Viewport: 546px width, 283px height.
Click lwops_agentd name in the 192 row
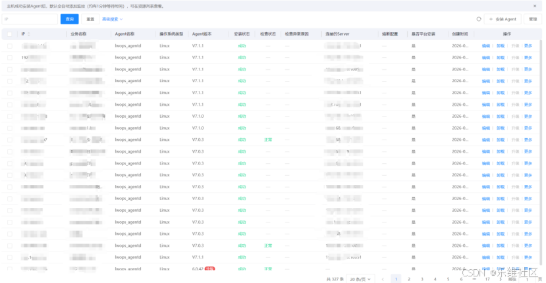[x=128, y=57]
